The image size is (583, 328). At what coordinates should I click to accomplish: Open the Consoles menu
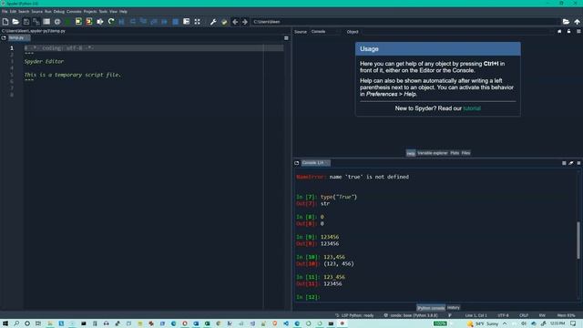point(74,12)
